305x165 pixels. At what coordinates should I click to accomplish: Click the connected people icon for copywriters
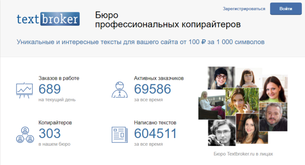point(25,134)
